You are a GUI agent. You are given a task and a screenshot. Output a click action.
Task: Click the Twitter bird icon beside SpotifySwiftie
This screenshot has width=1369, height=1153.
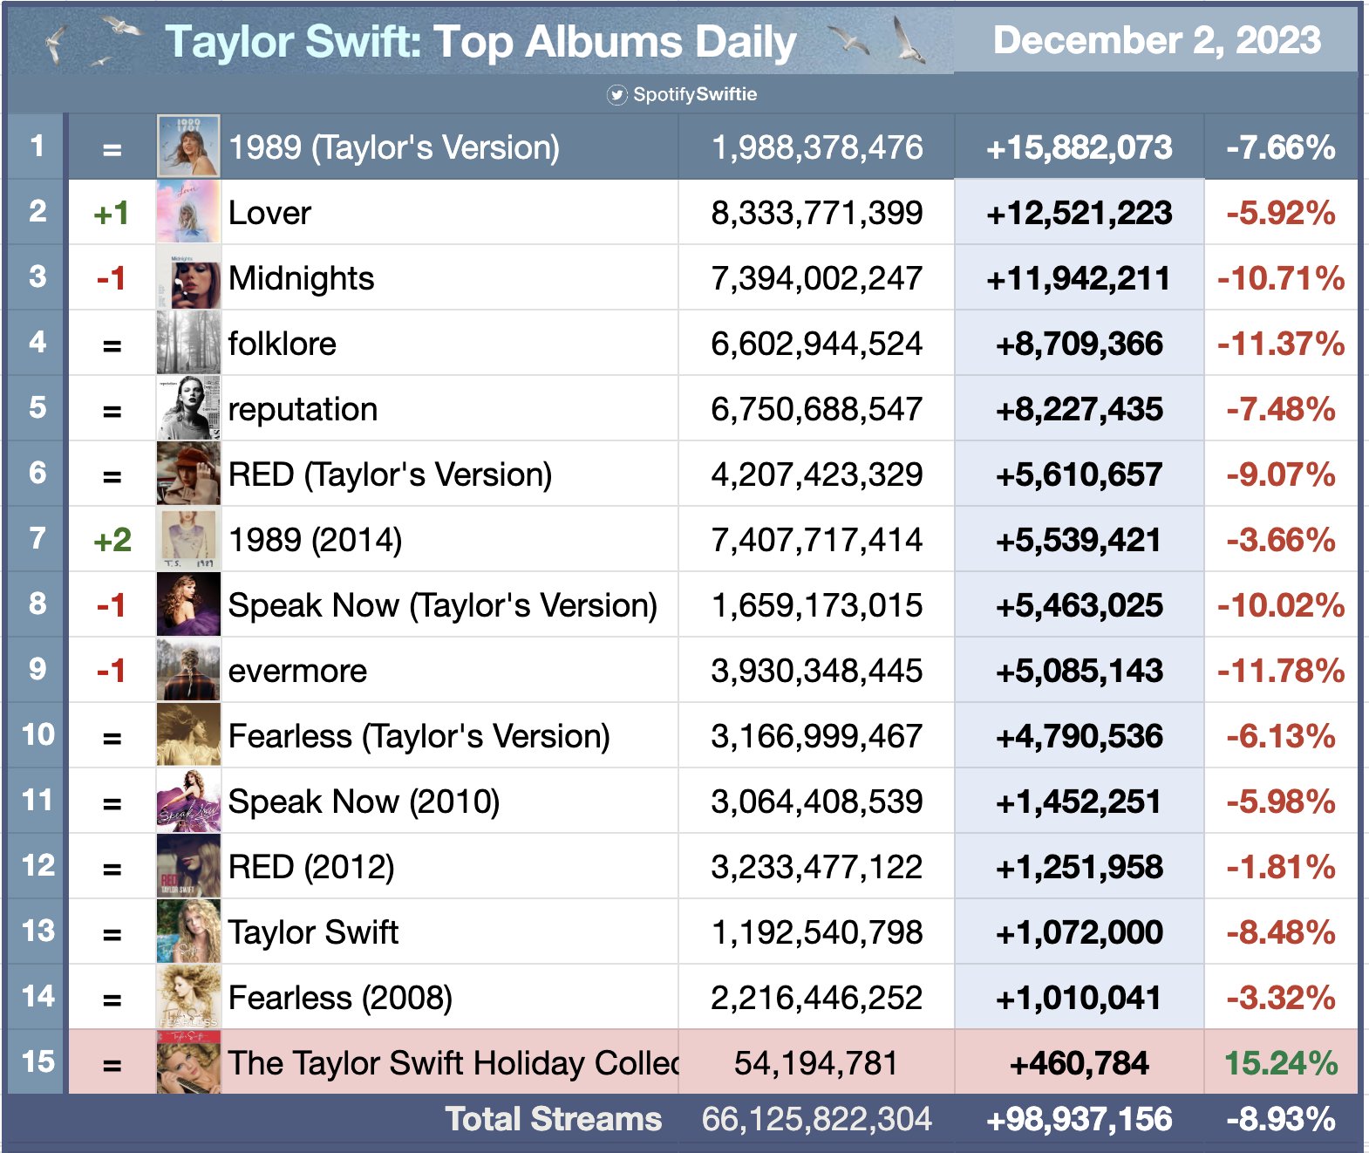click(x=617, y=95)
